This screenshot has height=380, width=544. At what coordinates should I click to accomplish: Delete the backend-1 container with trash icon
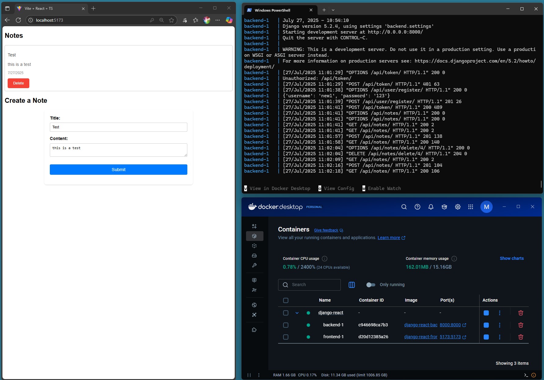click(x=520, y=325)
